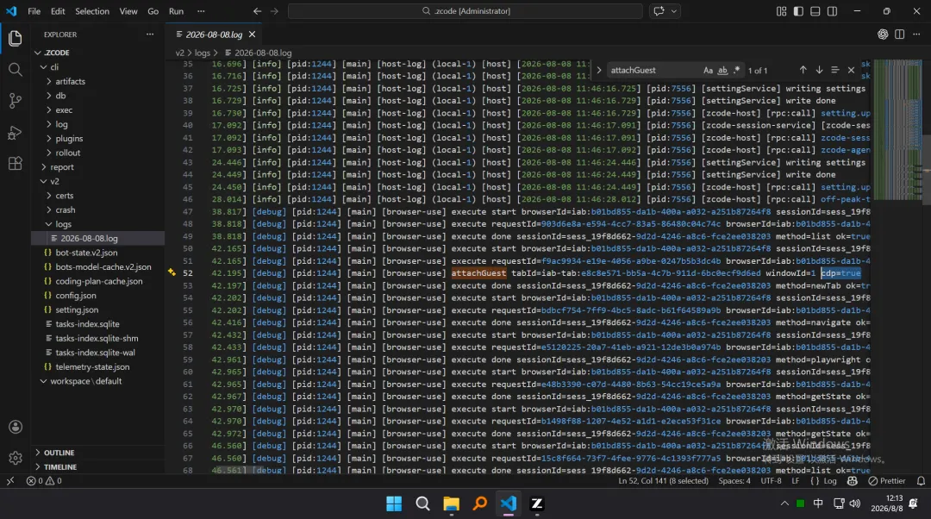Open the Source Control view
The height and width of the screenshot is (519, 931).
click(16, 101)
